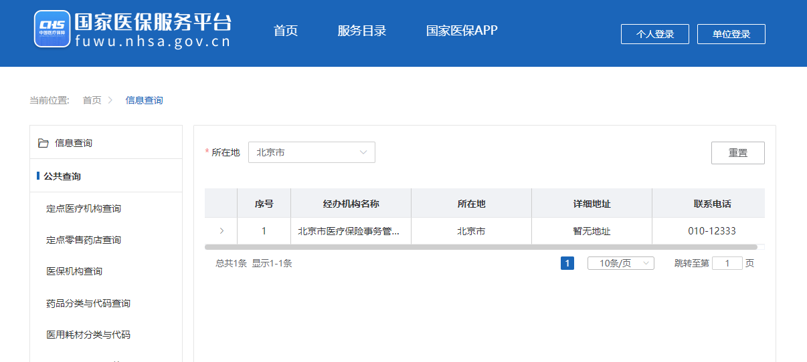Select 定点医疗机构查询 in the sidebar
The image size is (807, 362).
[x=84, y=208]
